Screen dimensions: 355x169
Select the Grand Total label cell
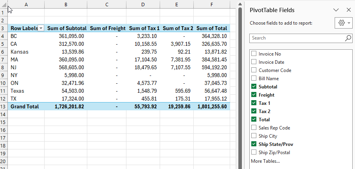tap(26, 106)
